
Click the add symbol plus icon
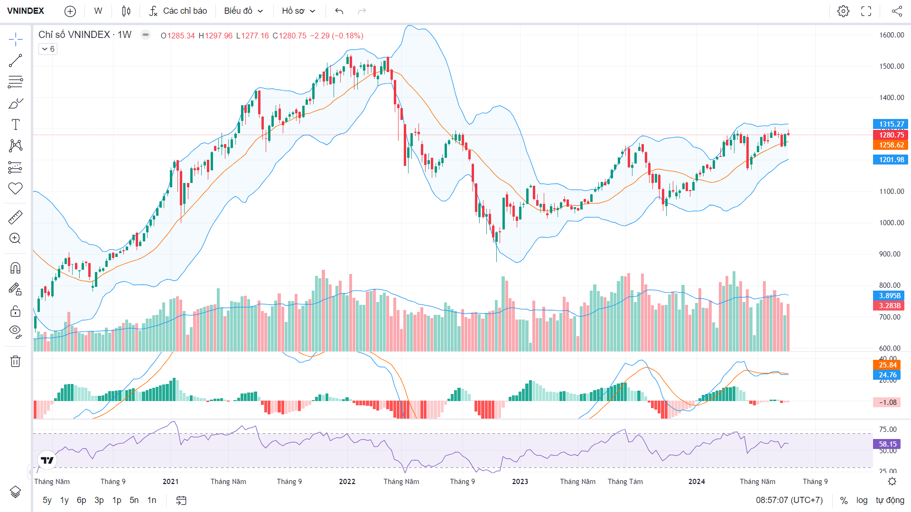pos(70,11)
